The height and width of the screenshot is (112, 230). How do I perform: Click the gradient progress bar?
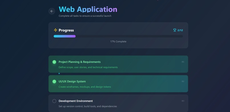(x=118, y=36)
